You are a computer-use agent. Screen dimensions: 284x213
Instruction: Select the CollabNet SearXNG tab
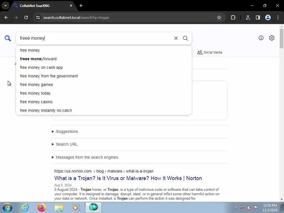point(43,6)
